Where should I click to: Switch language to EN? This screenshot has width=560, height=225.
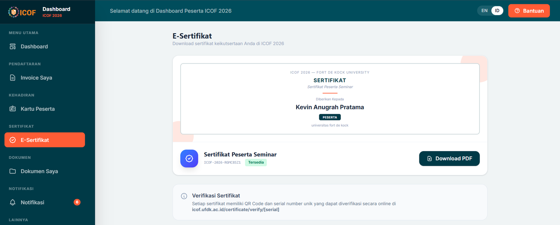(x=484, y=10)
